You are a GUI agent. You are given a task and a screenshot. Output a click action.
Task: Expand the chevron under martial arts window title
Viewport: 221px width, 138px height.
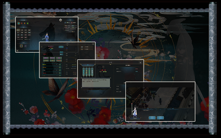click(x=110, y=65)
